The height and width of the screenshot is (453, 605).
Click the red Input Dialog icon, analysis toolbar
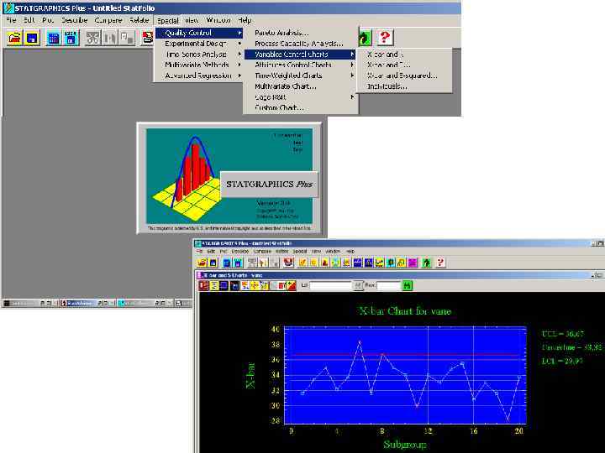[203, 285]
